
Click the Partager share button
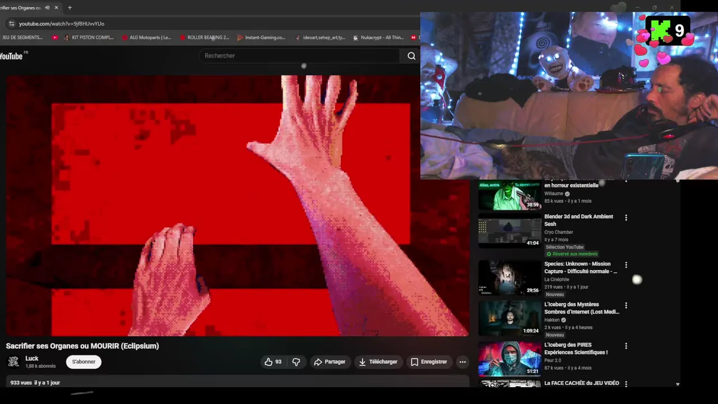[x=330, y=362]
